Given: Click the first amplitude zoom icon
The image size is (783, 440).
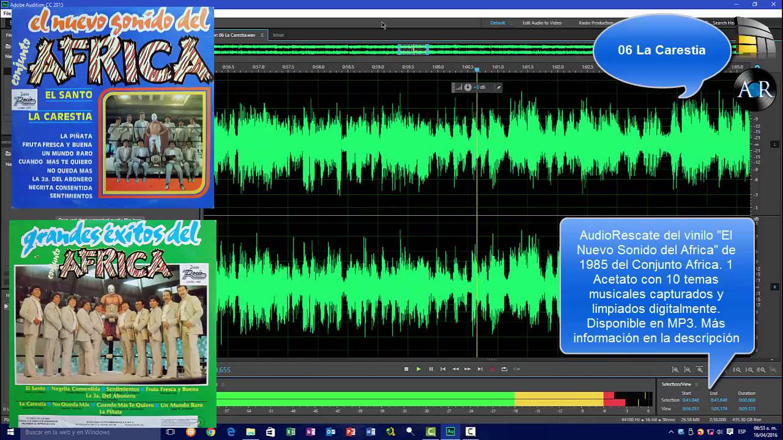Looking at the screenshot, I should click(675, 370).
